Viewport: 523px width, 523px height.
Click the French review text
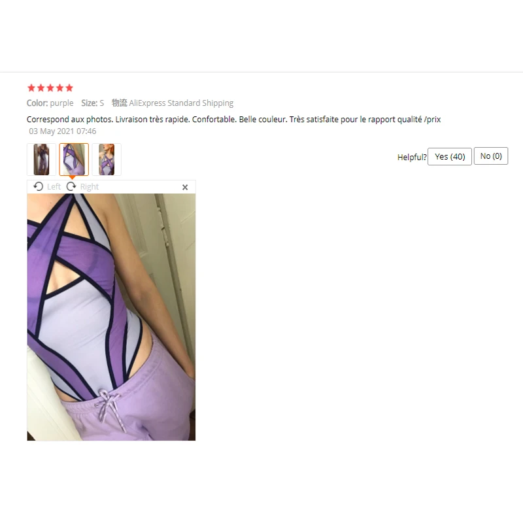tap(234, 120)
